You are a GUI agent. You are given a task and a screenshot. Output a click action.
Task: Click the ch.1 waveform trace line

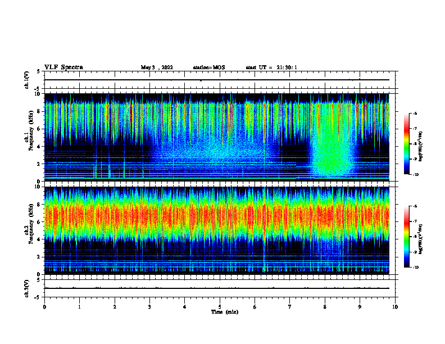point(216,80)
